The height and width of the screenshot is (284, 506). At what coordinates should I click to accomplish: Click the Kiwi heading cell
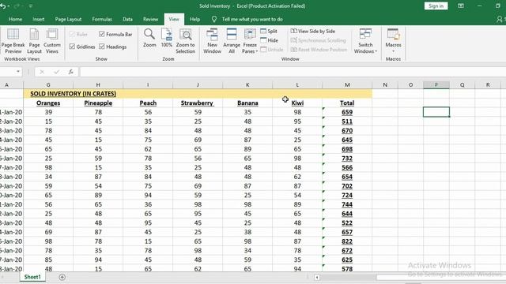tap(297, 103)
